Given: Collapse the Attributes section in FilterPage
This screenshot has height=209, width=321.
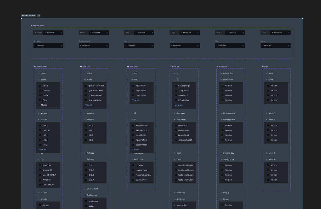Looking at the screenshot, I should click(x=132, y=159).
